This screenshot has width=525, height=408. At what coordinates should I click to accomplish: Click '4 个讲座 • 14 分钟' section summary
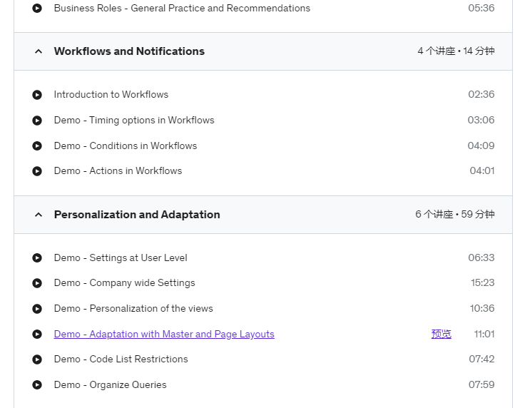(456, 51)
